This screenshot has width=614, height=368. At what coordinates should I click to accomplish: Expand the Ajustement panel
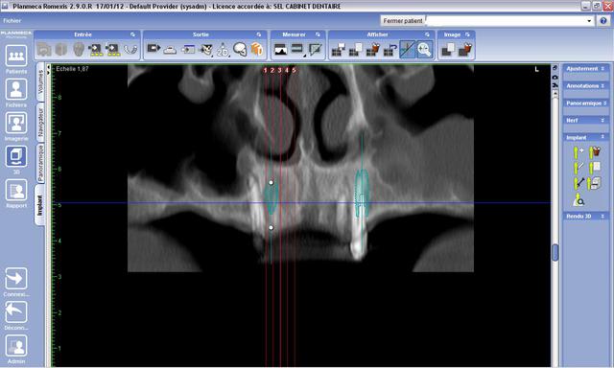pos(586,68)
